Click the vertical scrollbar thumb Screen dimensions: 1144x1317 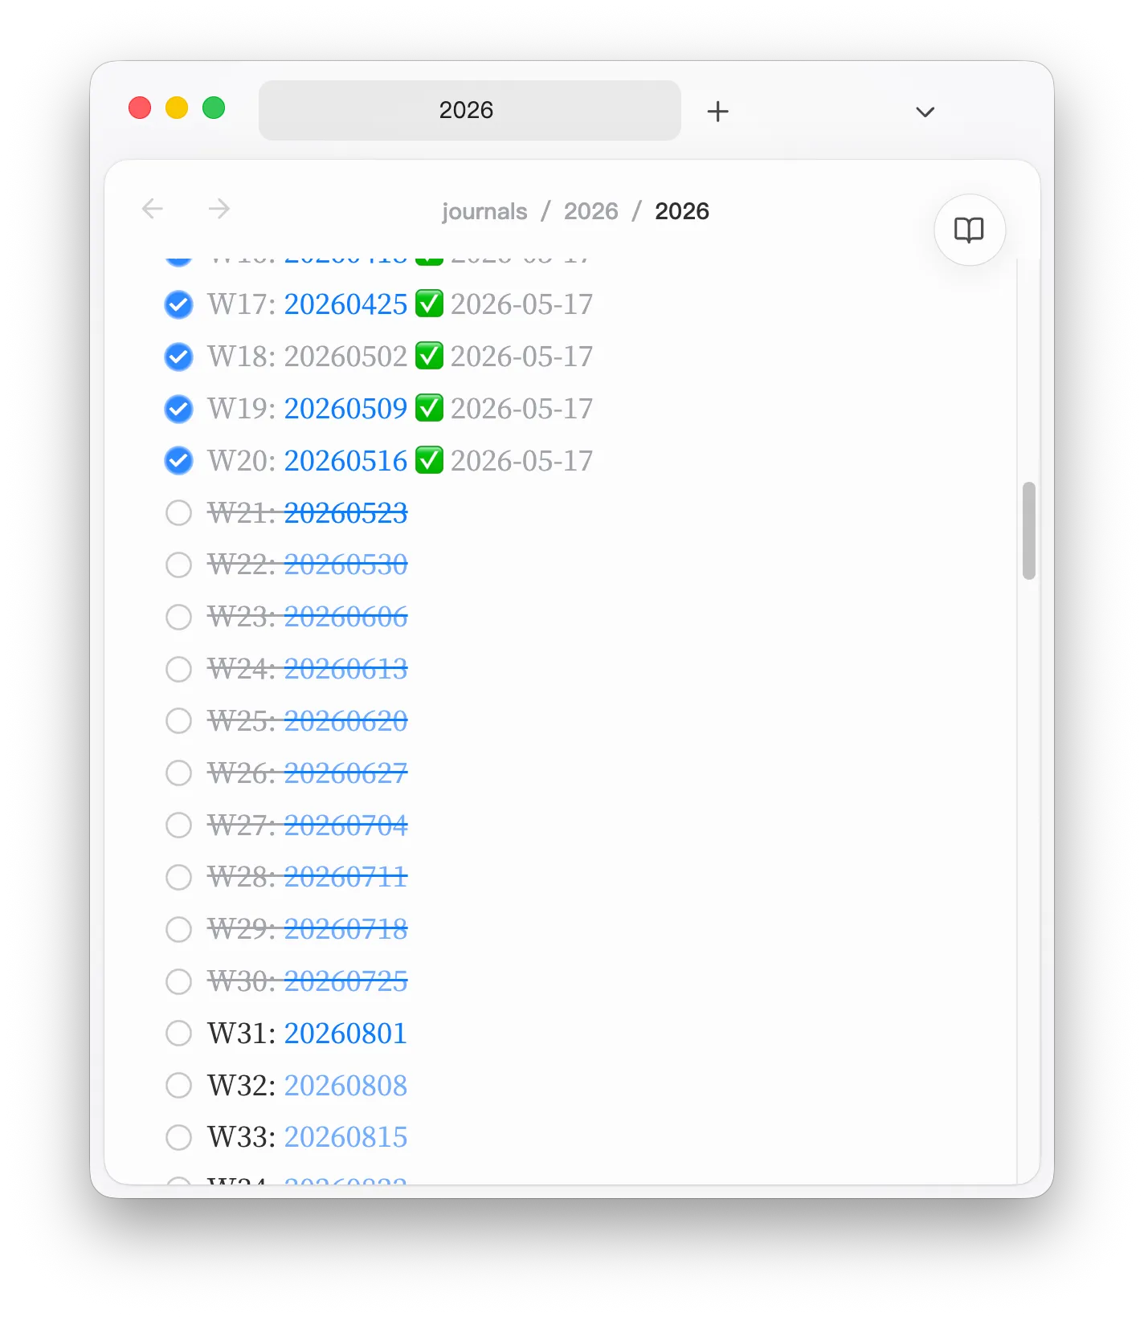coord(1028,531)
